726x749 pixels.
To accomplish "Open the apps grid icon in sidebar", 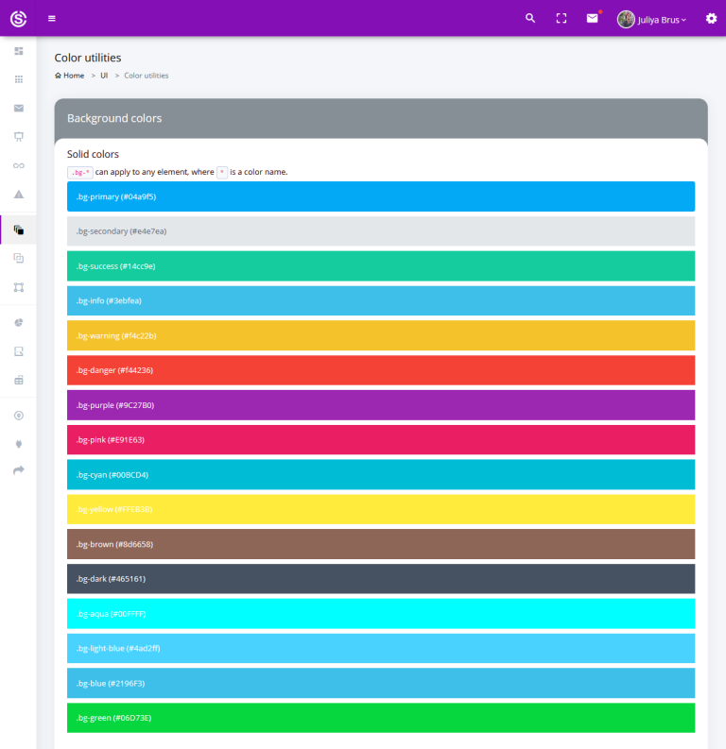I will 18,79.
